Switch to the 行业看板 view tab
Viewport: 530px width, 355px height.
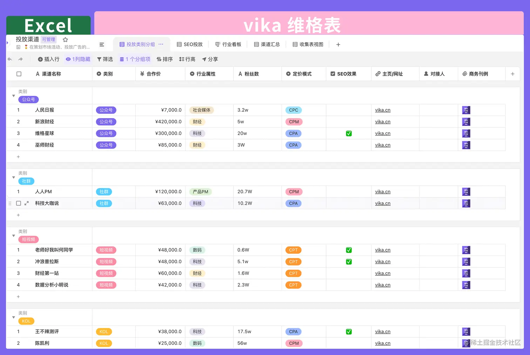click(x=228, y=45)
